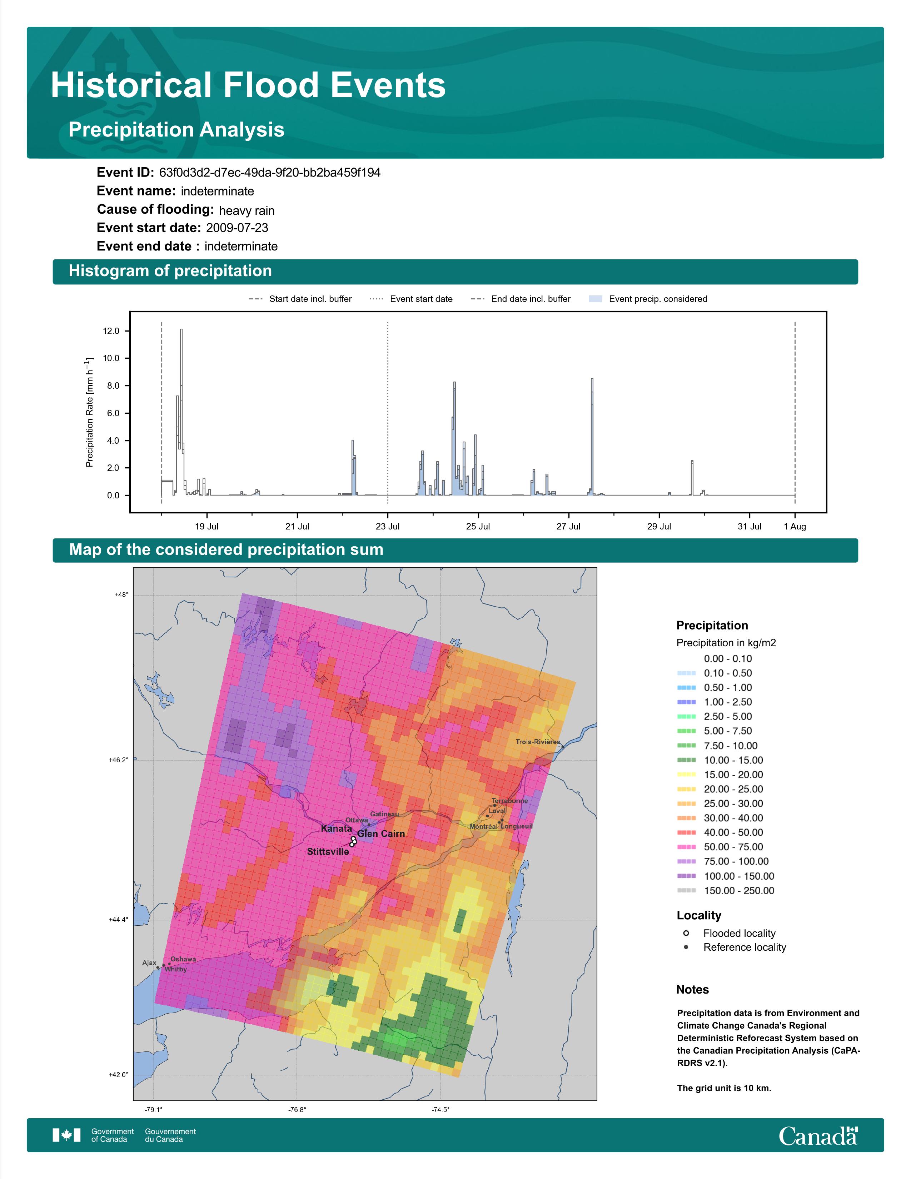Click the 0.10 - 0.50 precipitation color swatch

[x=687, y=673]
